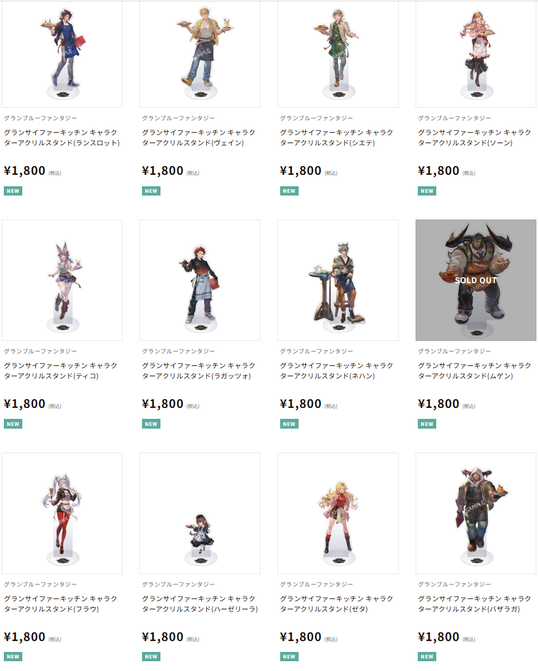This screenshot has width=538, height=671.
Task: View the ゼタ acrylic stand image
Action: click(x=338, y=513)
